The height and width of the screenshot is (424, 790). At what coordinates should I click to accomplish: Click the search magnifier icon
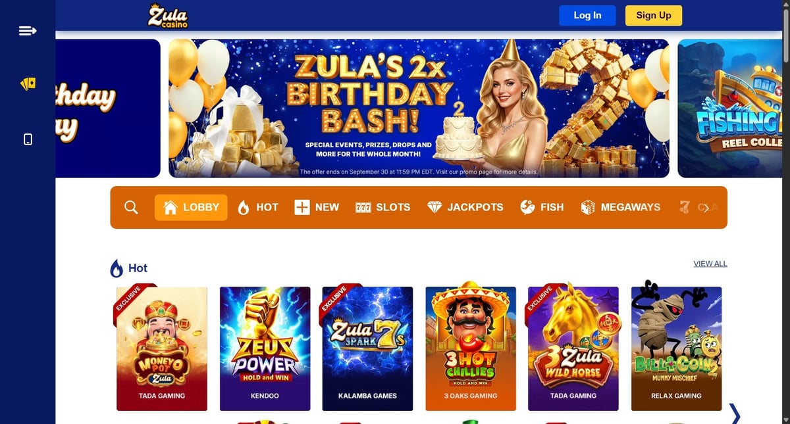131,207
